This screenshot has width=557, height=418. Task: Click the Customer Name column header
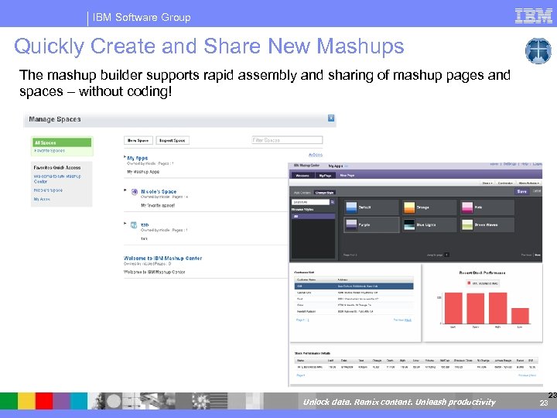coord(306,279)
